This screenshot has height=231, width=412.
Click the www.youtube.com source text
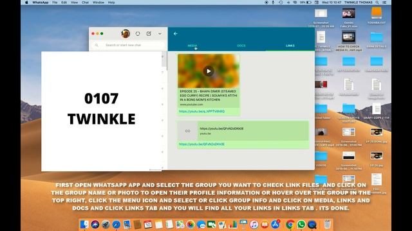click(191, 105)
